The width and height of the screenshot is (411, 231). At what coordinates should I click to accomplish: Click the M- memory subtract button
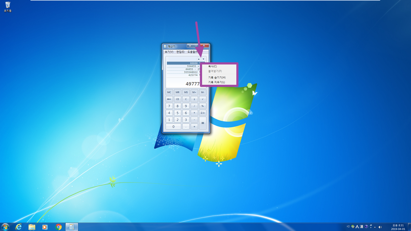click(203, 92)
